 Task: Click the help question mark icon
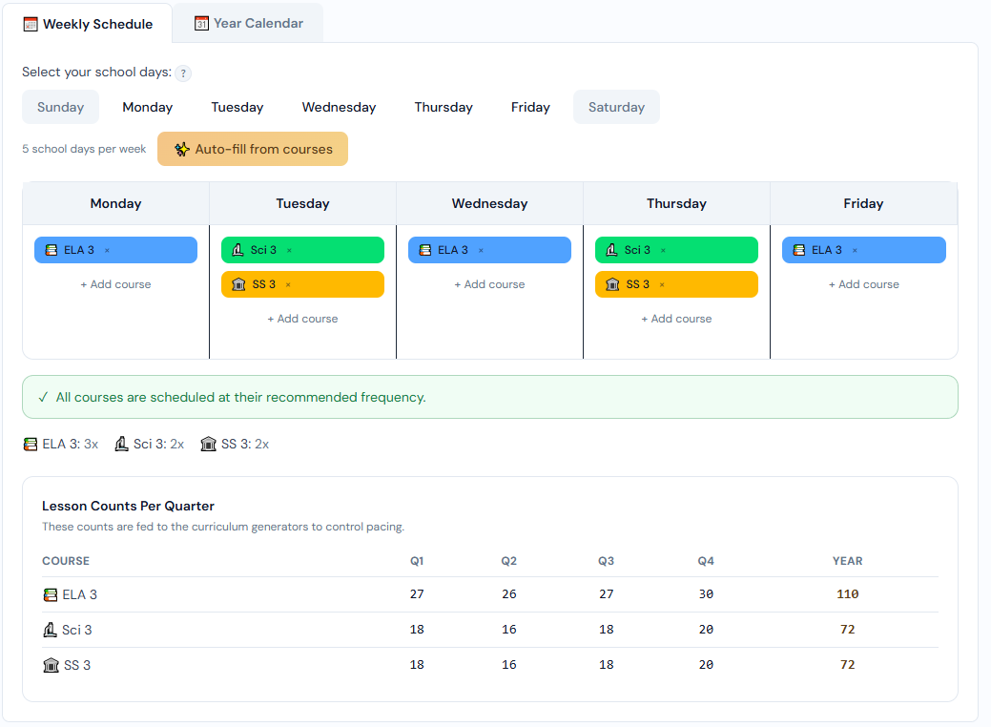(x=183, y=73)
